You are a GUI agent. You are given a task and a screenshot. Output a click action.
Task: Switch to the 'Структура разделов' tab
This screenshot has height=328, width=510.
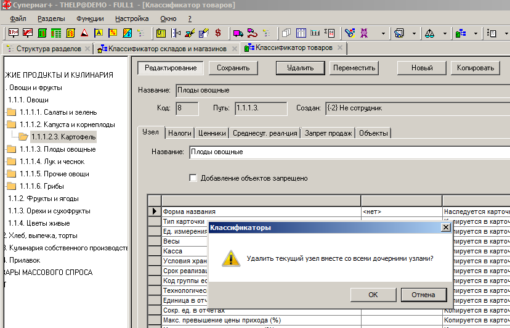point(49,49)
